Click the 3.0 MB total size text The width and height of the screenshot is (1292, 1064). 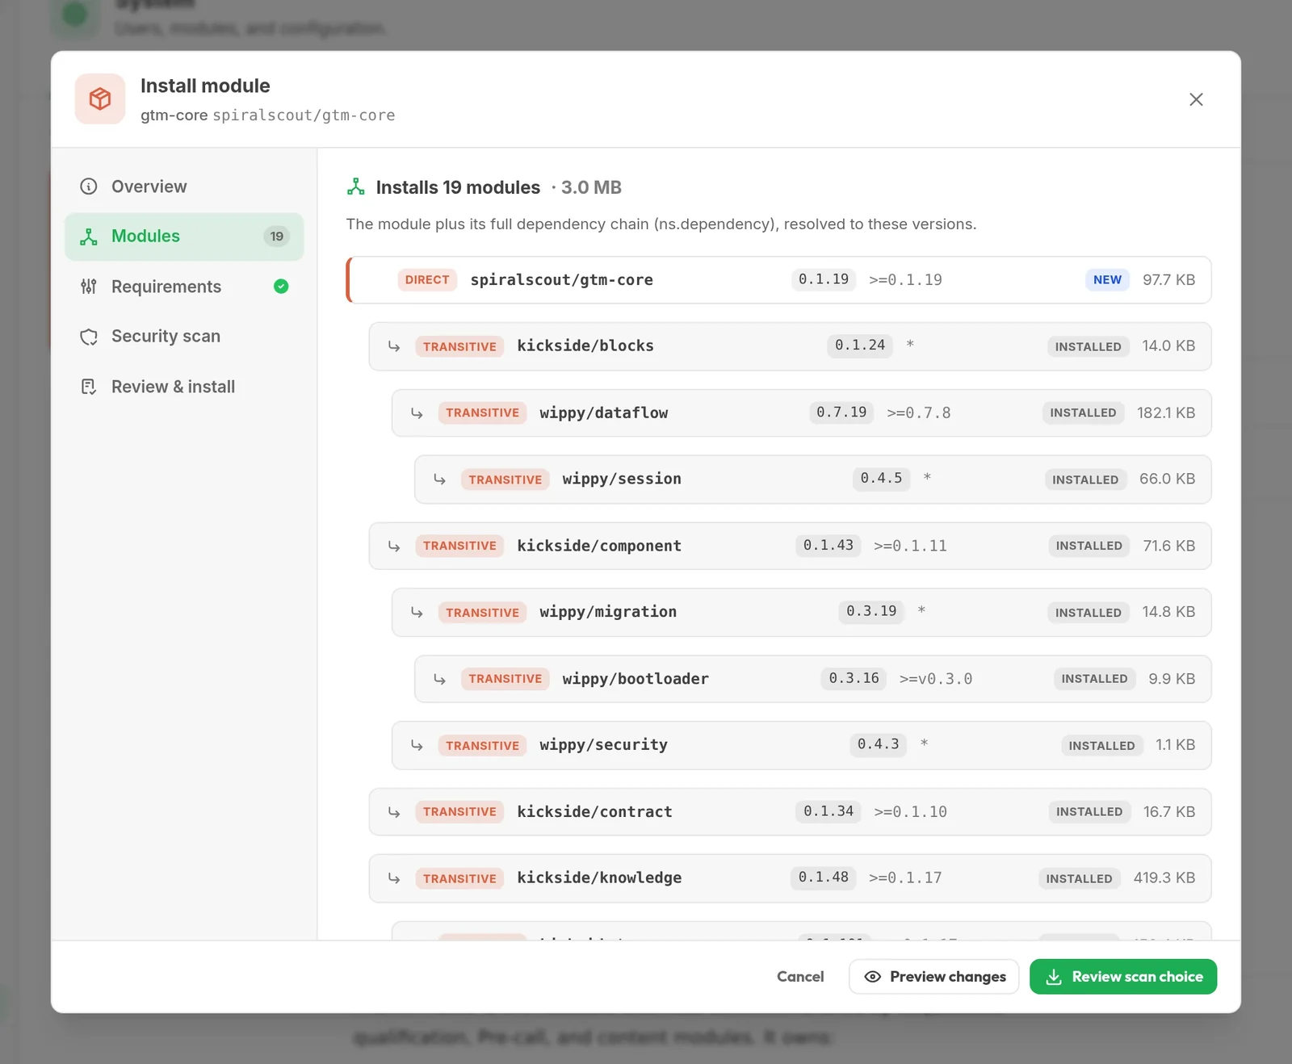tap(591, 187)
